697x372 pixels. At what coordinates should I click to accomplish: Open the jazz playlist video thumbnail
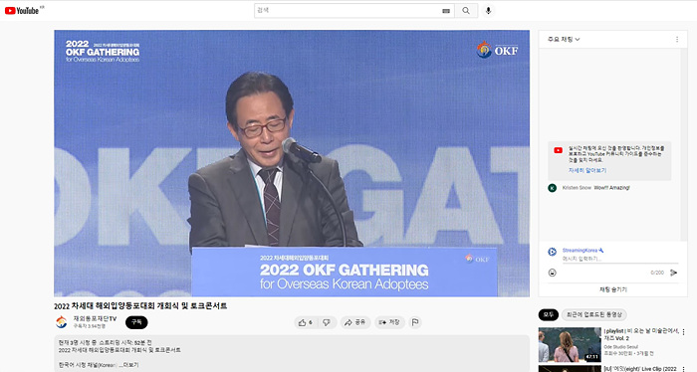pos(570,345)
